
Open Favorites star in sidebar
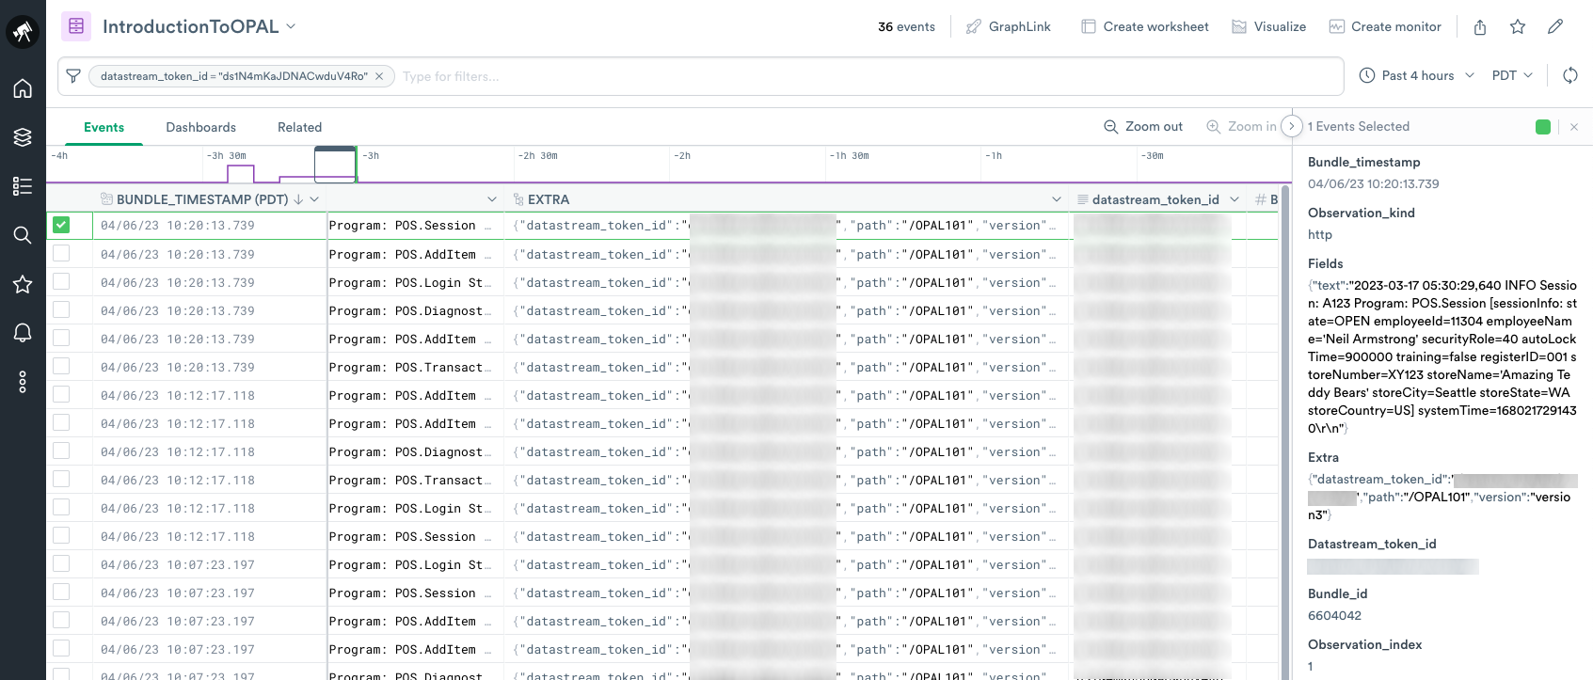pyautogui.click(x=23, y=284)
